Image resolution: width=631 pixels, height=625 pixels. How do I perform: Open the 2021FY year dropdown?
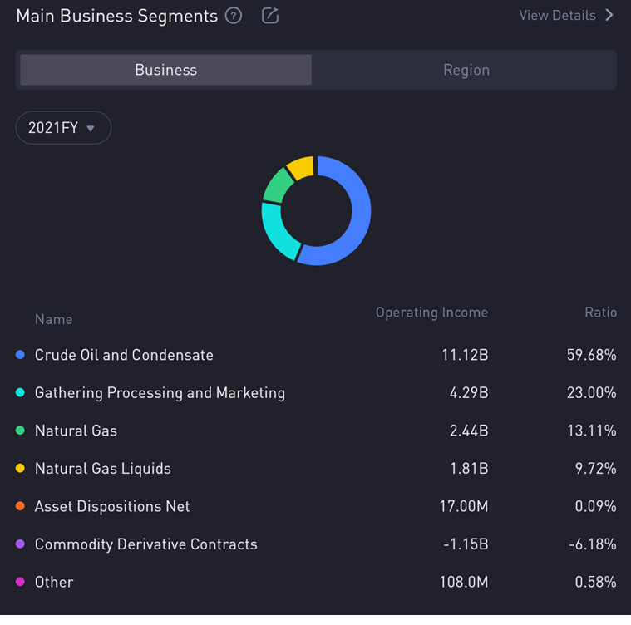point(63,128)
